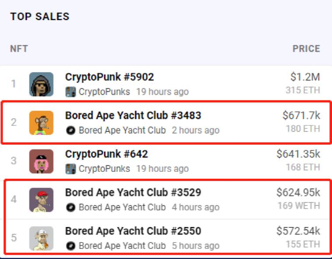Go to Bored Ape Yacht Club collection under #3483
This screenshot has height=259, width=332.
[x=122, y=131]
